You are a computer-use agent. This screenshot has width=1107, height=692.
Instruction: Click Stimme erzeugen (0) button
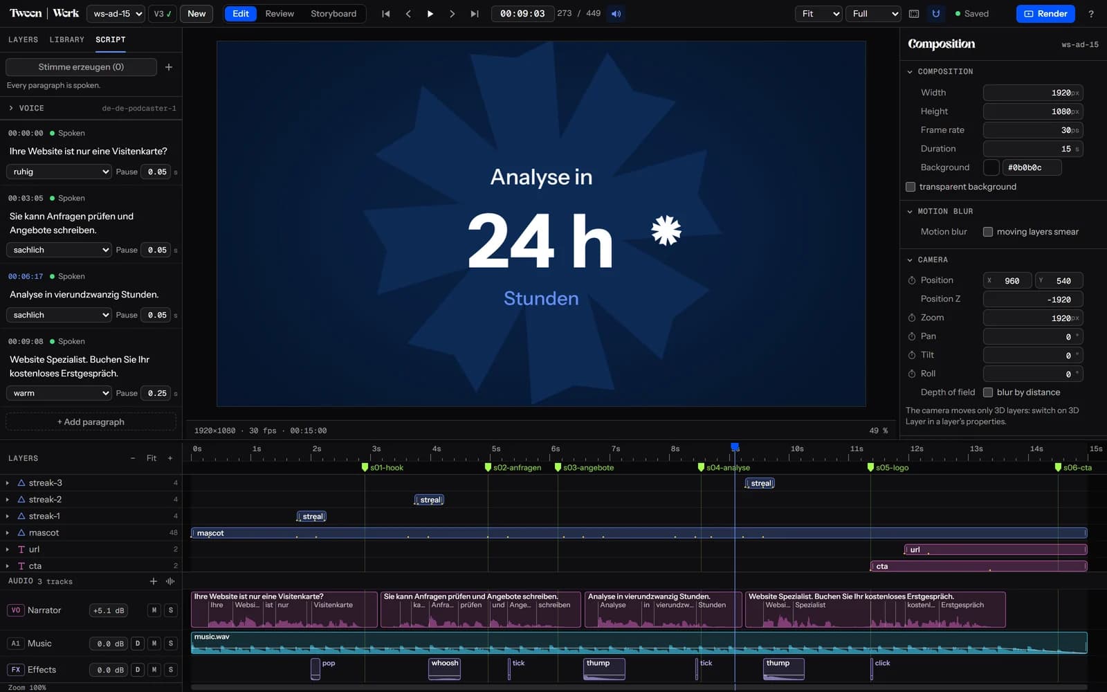point(81,67)
